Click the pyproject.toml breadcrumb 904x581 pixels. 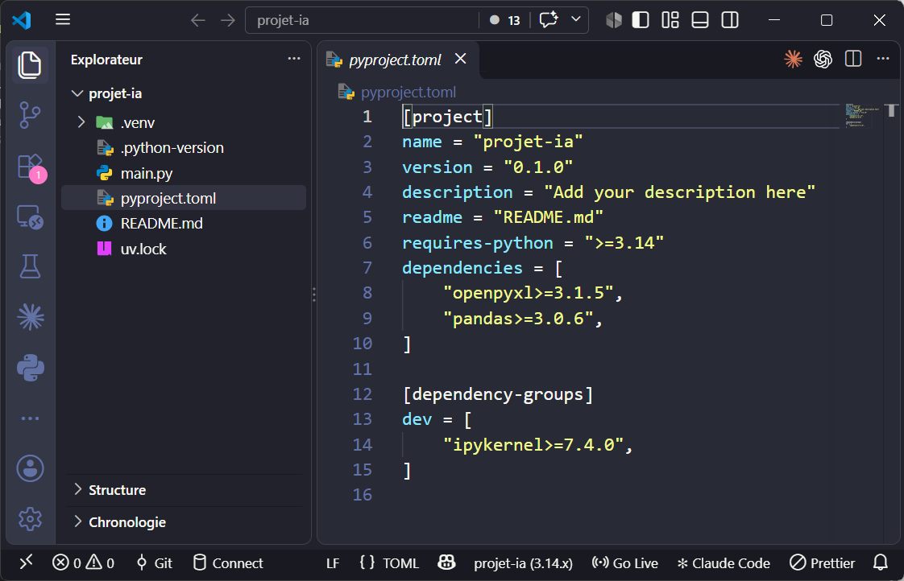pyautogui.click(x=408, y=92)
